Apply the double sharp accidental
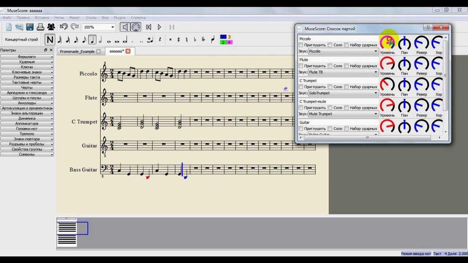The width and height of the screenshot is (468, 263). (170, 40)
